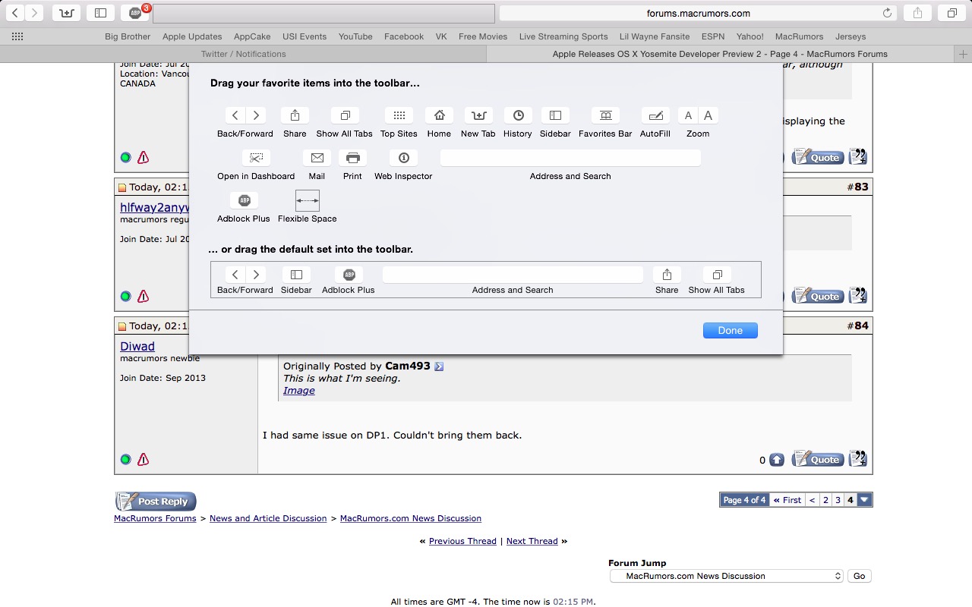
Task: Open Big Brother bookmark
Action: click(128, 36)
